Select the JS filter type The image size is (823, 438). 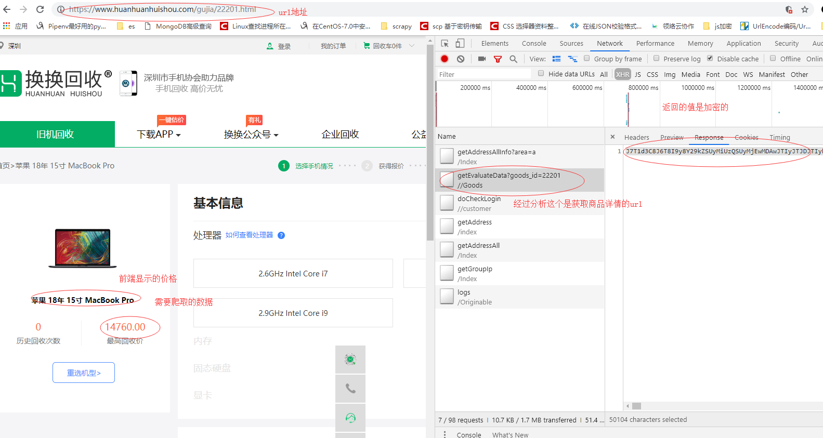637,74
